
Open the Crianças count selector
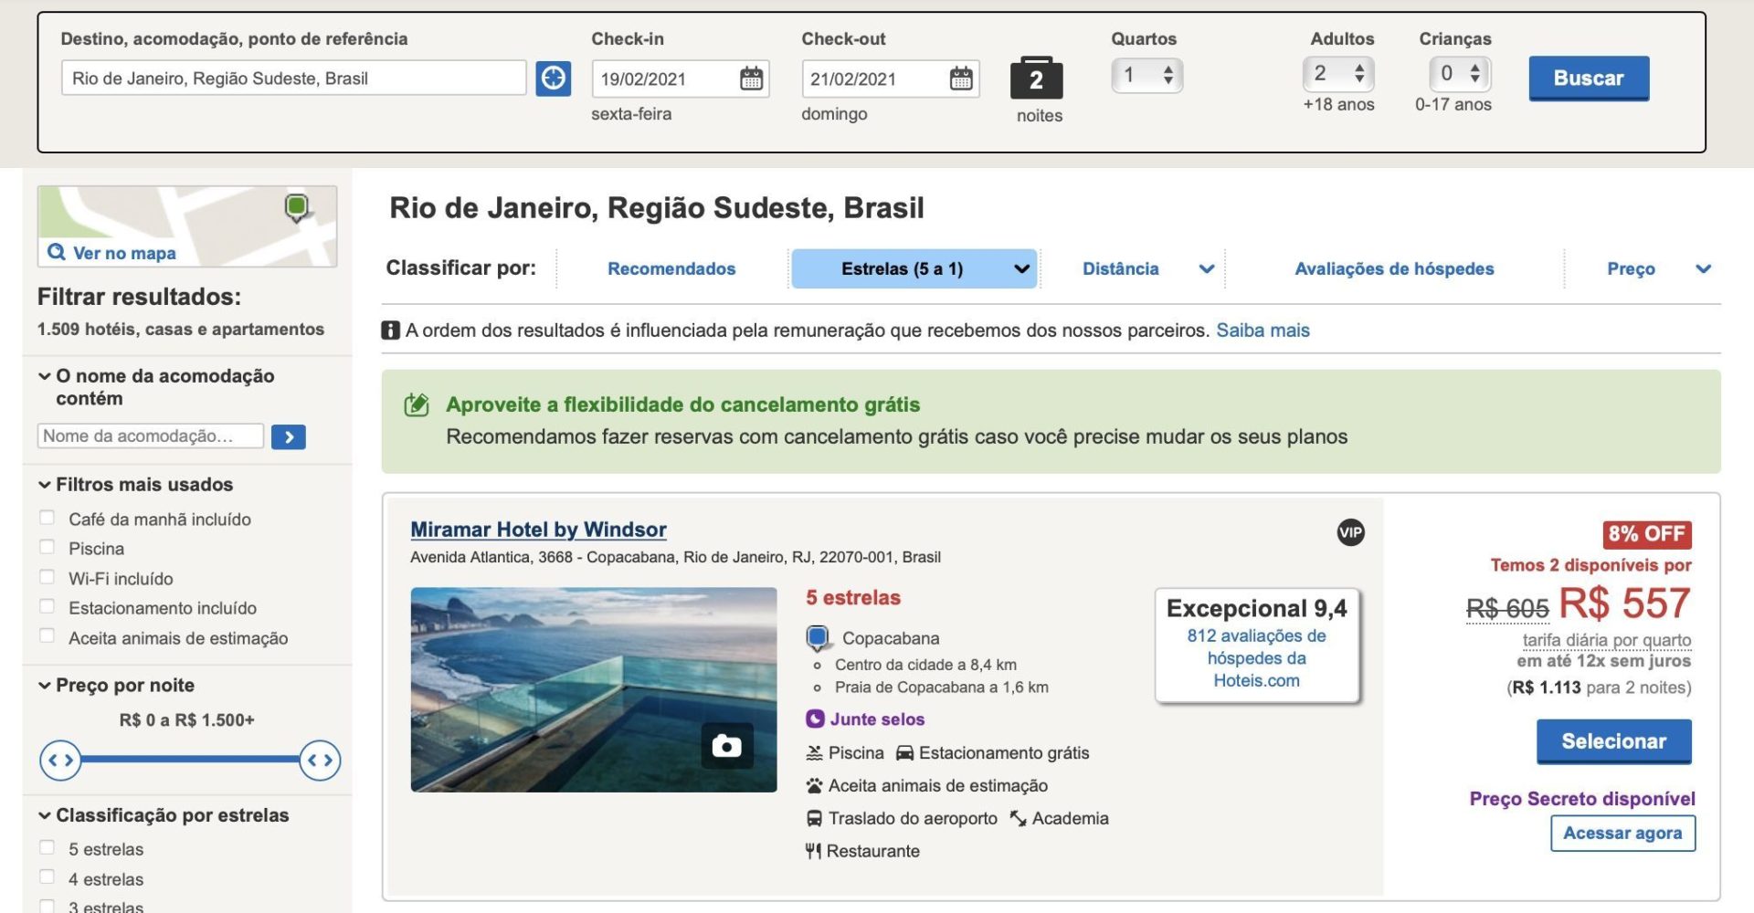pos(1460,74)
